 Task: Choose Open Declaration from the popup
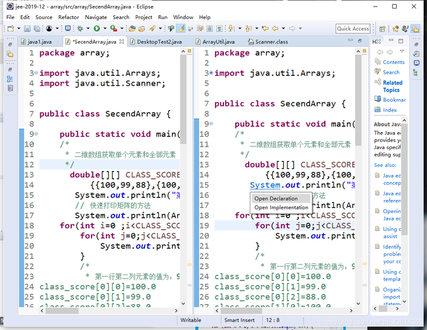275,198
